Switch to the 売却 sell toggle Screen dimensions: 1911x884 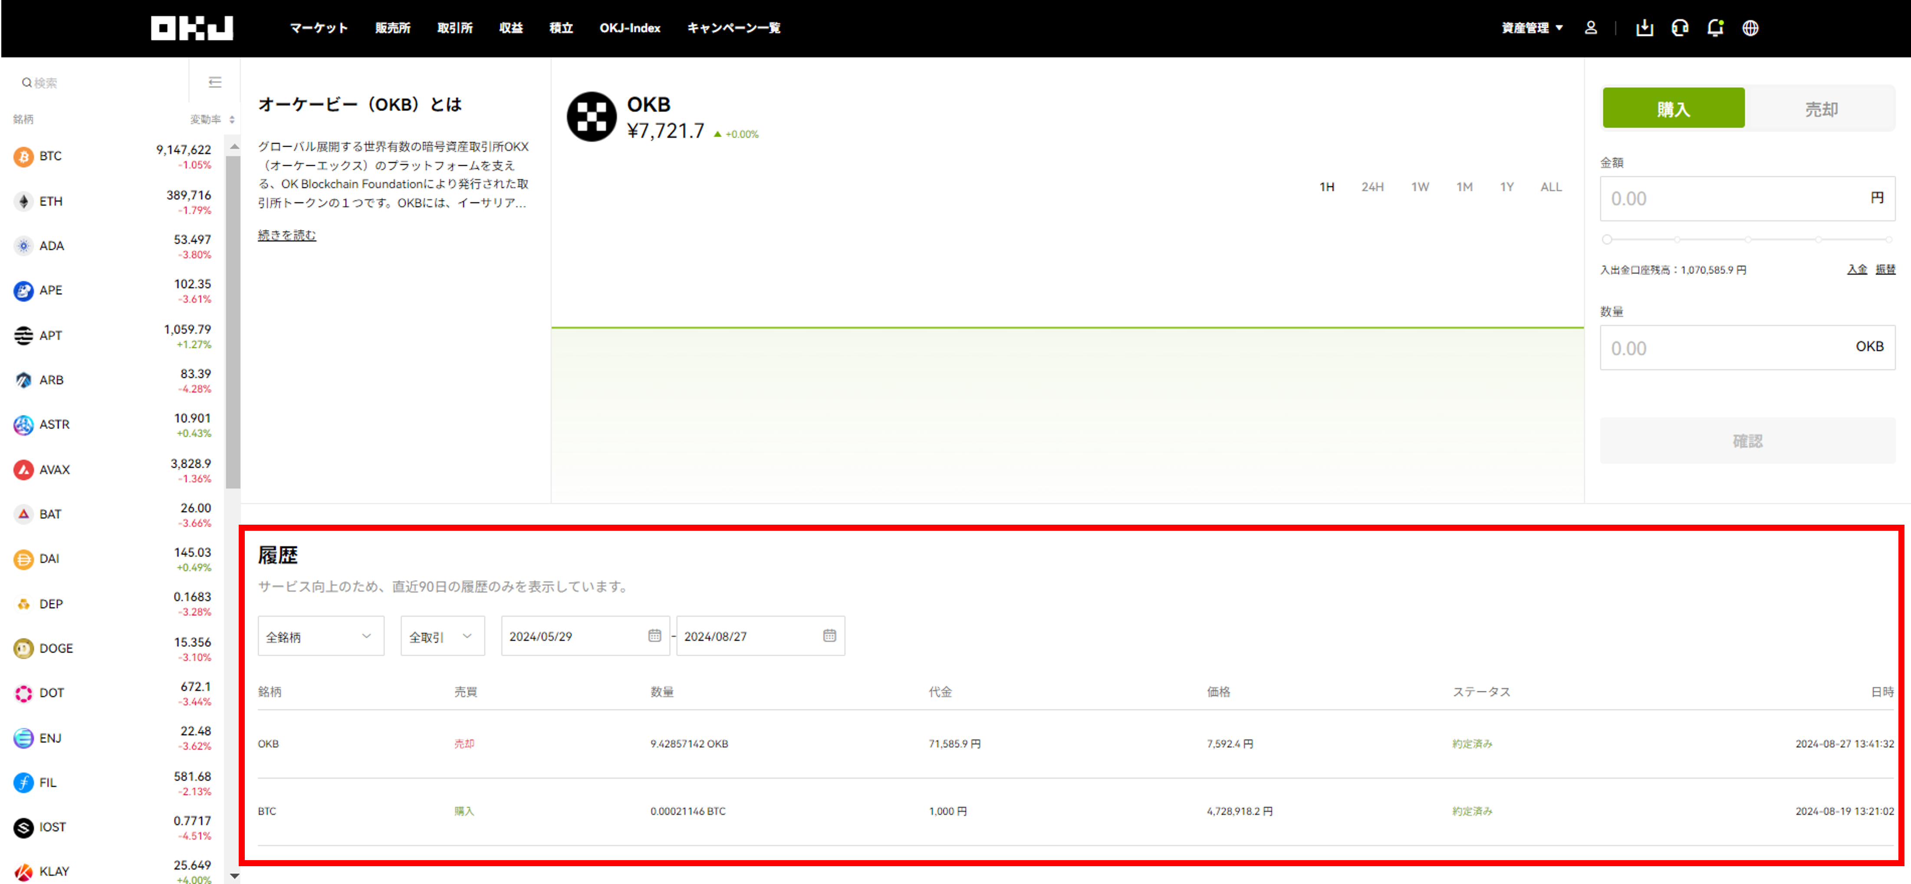(1820, 109)
